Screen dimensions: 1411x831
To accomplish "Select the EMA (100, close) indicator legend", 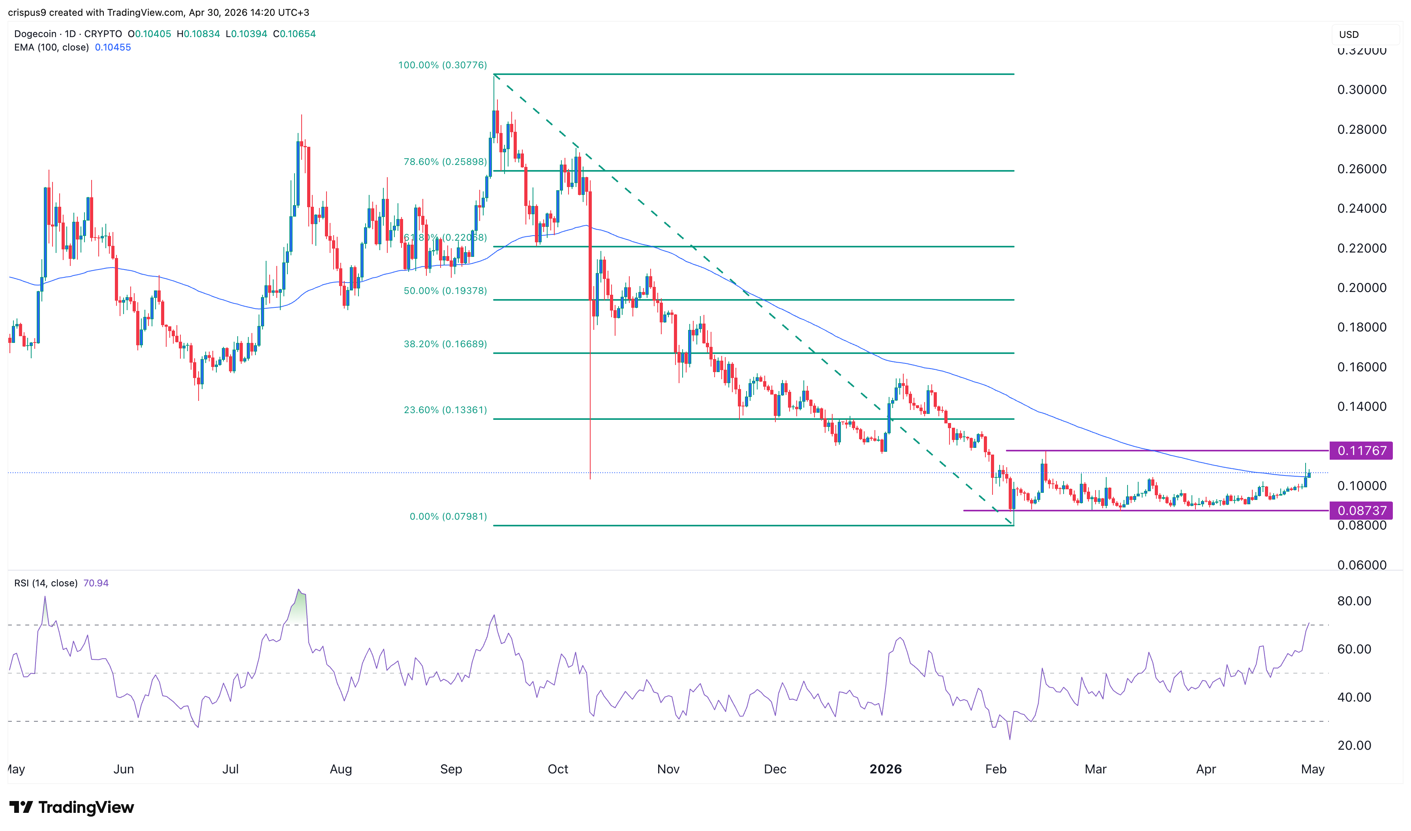I will pos(52,48).
